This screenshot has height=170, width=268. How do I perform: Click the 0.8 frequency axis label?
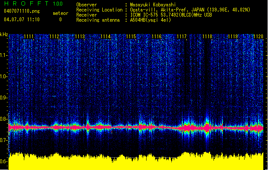click(x=3, y=119)
